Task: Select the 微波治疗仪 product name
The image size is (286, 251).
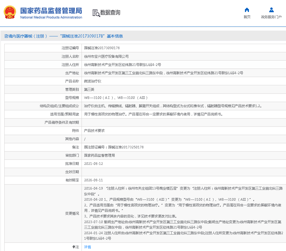Action: pos(93,81)
